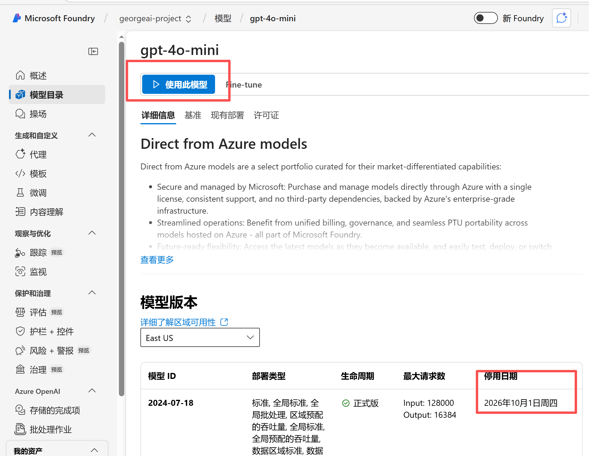This screenshot has height=456, width=589.
Task: Open 监视 monitoring in sidebar
Action: (x=38, y=272)
